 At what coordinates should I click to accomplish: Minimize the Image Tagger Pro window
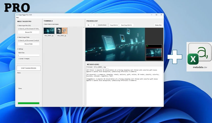pos(152,15)
